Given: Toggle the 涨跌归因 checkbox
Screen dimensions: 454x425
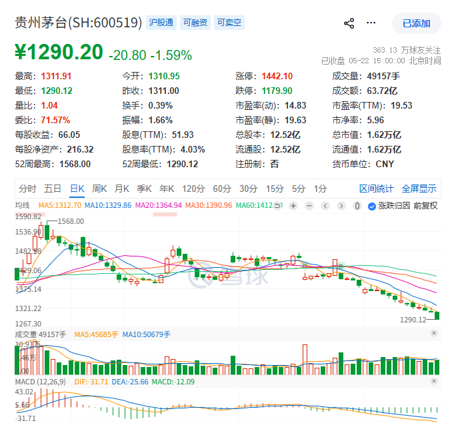Looking at the screenshot, I should coord(372,206).
